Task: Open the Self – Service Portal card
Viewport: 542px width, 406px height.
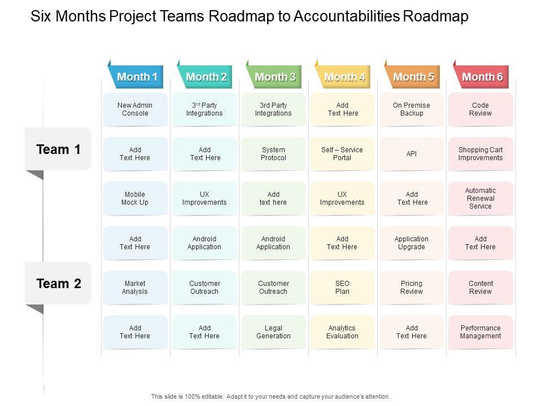Action: pos(342,154)
